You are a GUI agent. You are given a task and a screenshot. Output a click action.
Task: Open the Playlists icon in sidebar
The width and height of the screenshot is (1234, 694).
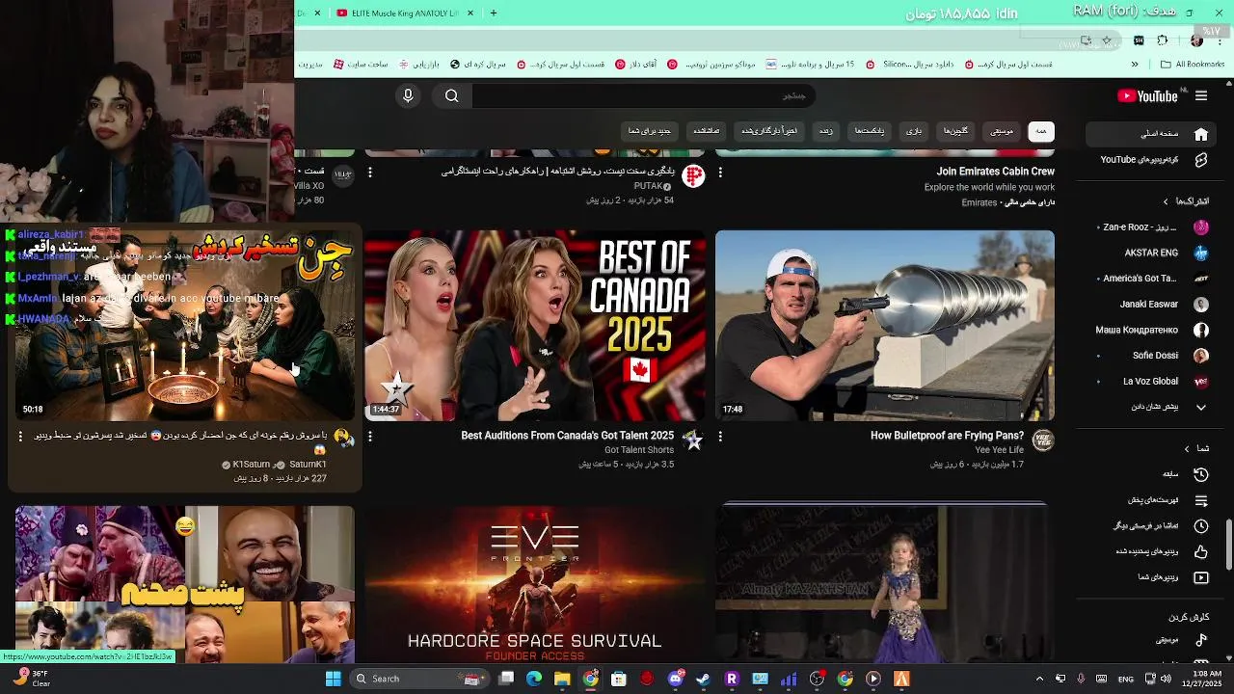tap(1201, 500)
